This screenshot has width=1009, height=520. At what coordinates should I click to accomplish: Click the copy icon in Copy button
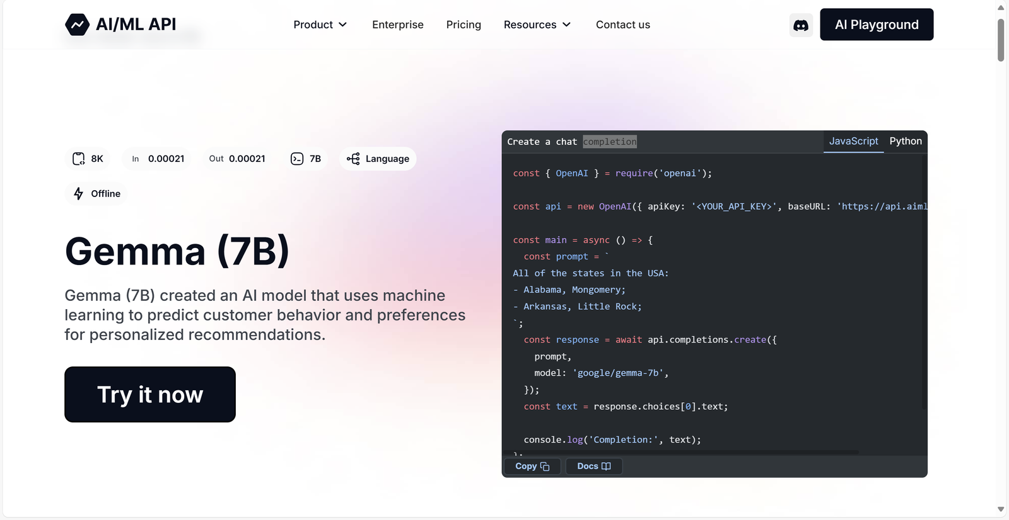(545, 466)
